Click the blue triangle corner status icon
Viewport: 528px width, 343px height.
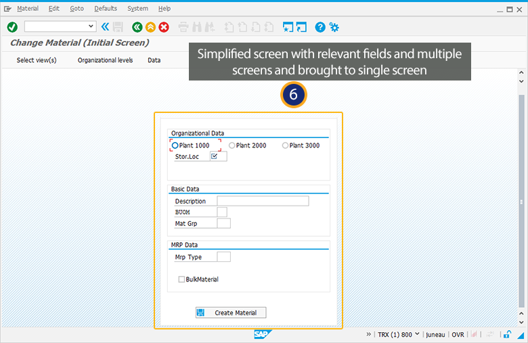(521, 336)
